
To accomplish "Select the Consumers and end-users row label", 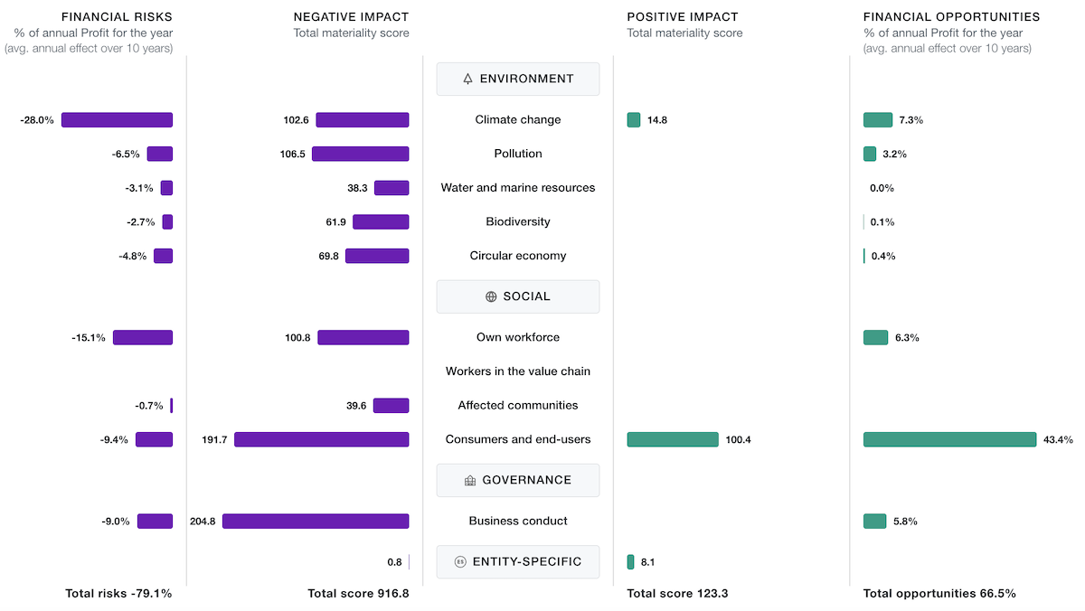I will tap(518, 439).
